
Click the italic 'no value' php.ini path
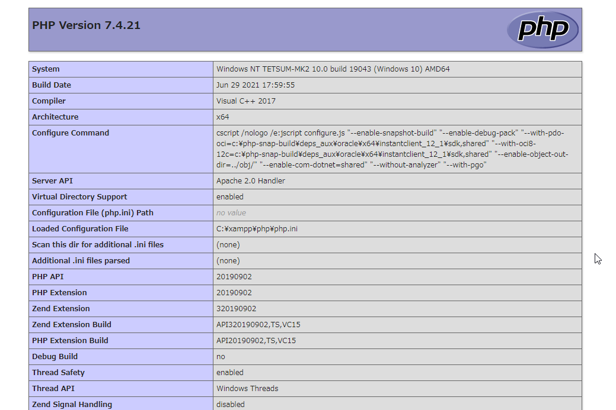[231, 213]
